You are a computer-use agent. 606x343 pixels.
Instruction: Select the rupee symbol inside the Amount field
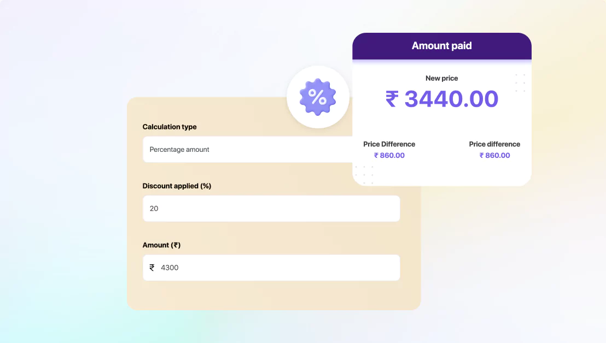coord(153,268)
